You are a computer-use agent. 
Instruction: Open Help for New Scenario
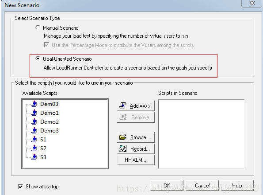coord(237,186)
